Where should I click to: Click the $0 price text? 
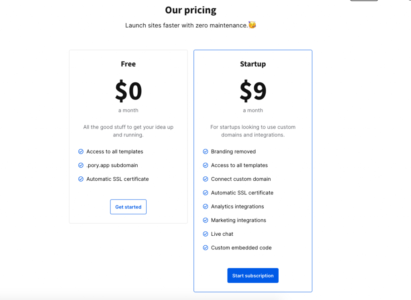click(x=128, y=91)
